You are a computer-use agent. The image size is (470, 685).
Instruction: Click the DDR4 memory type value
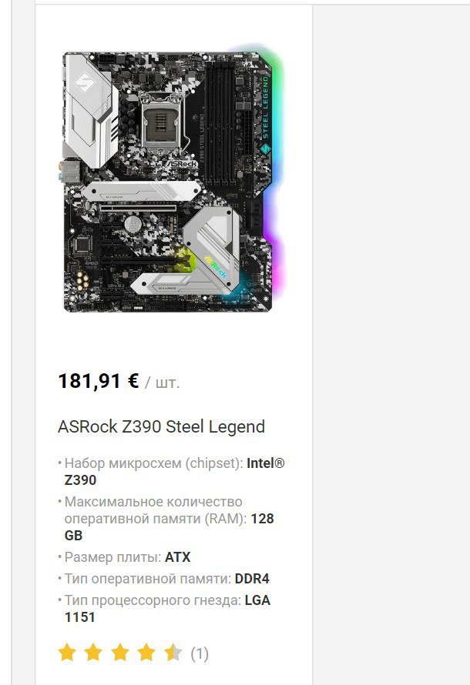(252, 579)
